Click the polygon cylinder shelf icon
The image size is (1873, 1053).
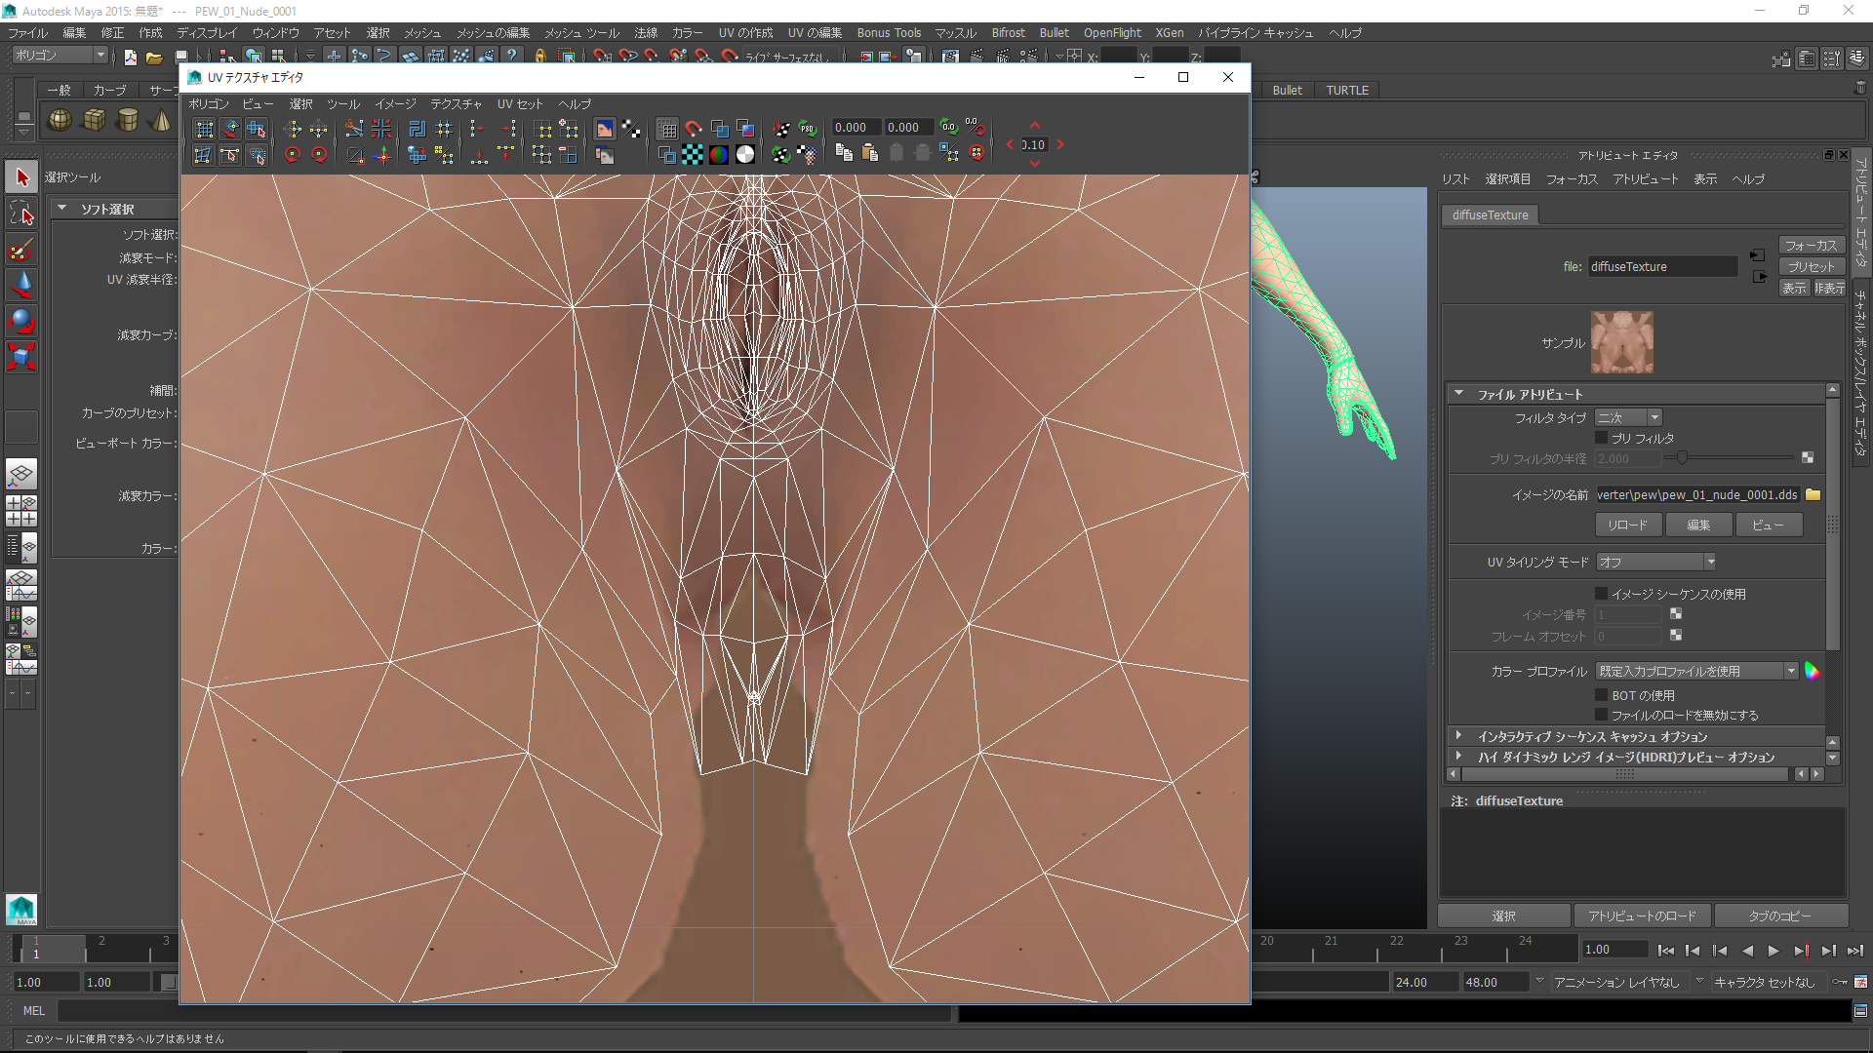128,120
